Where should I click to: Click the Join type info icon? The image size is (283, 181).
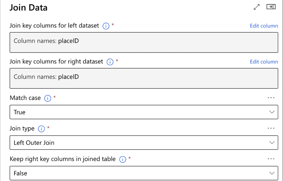pyautogui.click(x=41, y=129)
